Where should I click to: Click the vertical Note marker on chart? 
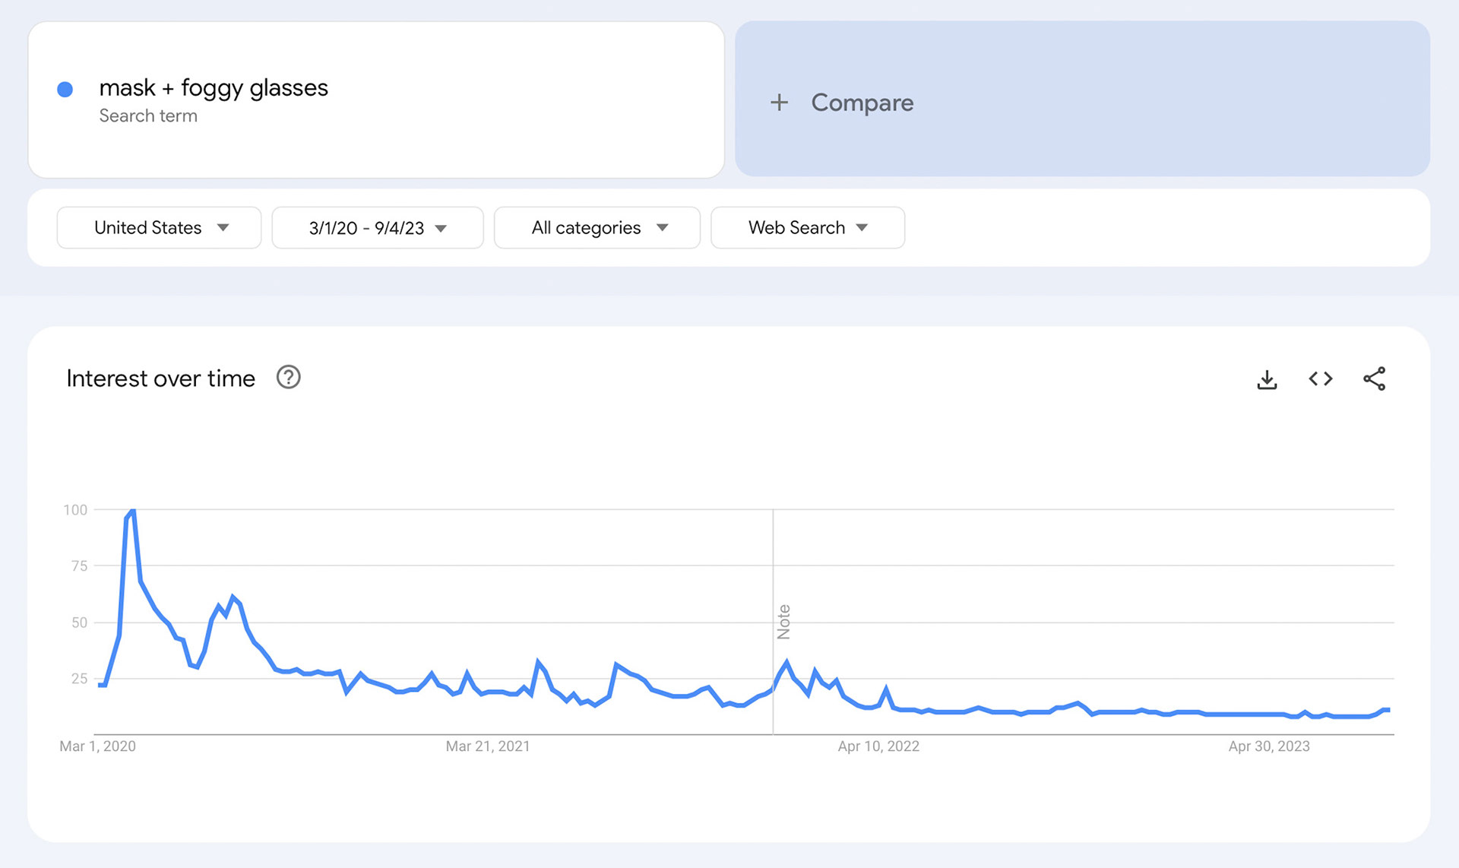coord(783,622)
